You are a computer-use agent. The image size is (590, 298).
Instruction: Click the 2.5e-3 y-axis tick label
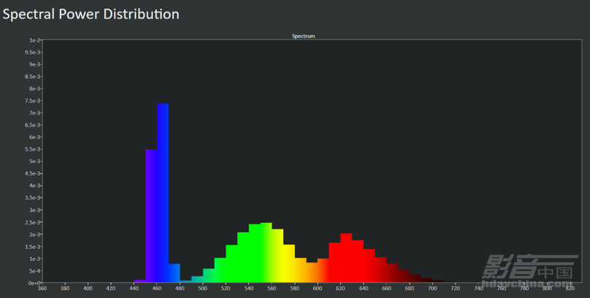[x=33, y=222]
